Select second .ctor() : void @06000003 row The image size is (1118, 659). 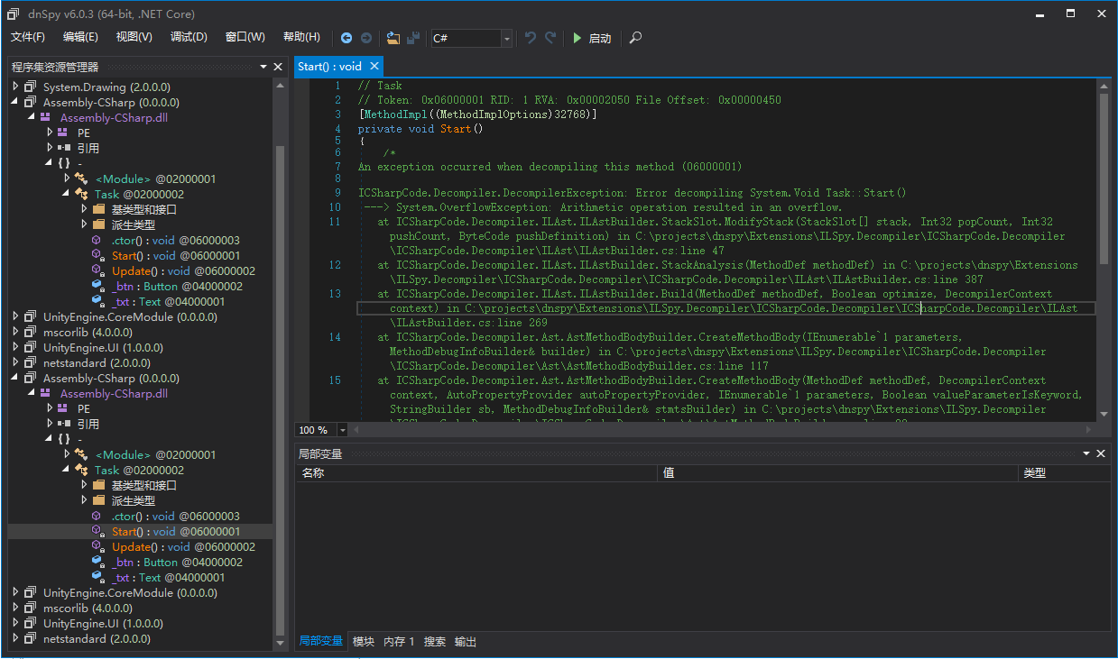[175, 517]
